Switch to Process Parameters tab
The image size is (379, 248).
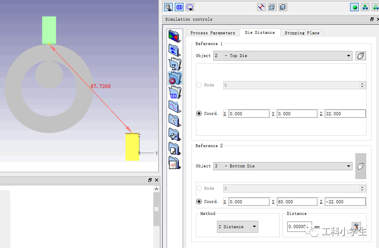pyautogui.click(x=212, y=33)
